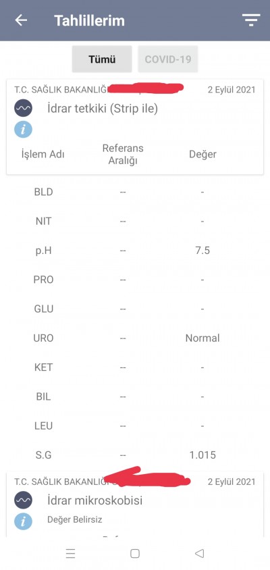Open the İdrar tetkiki (Strip ile) title
270x570 pixels.
(103, 108)
